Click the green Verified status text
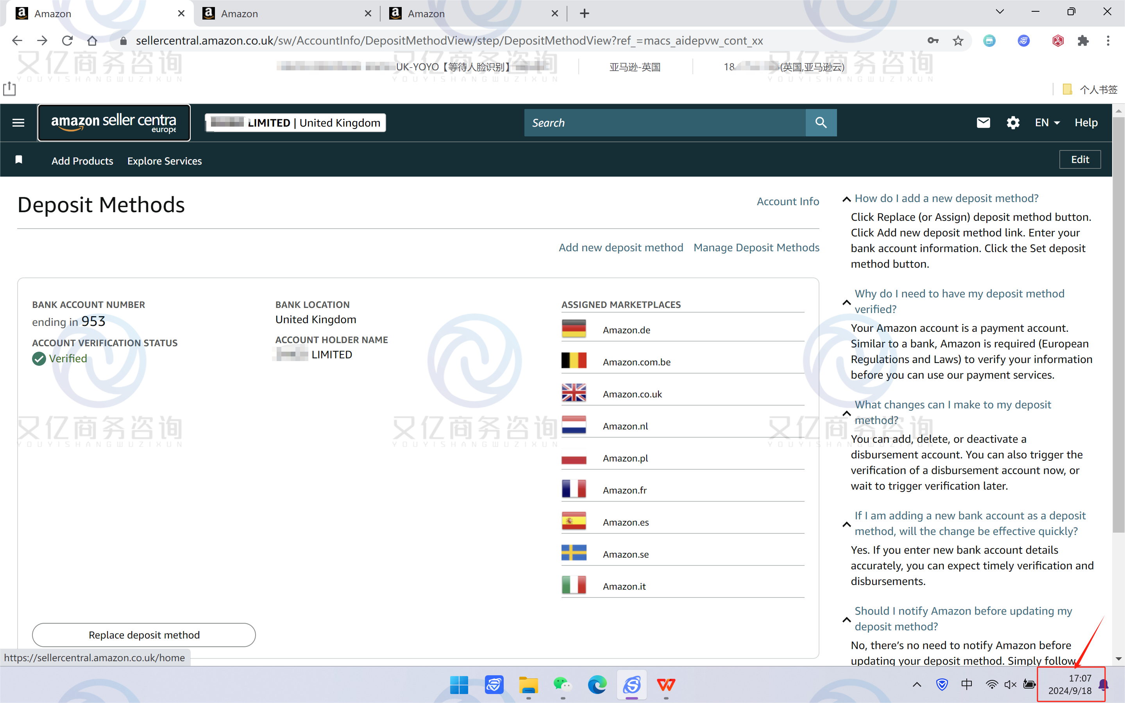 [x=68, y=358]
